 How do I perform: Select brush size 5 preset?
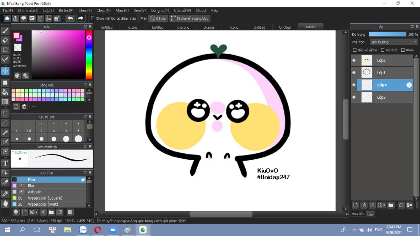pos(78,127)
